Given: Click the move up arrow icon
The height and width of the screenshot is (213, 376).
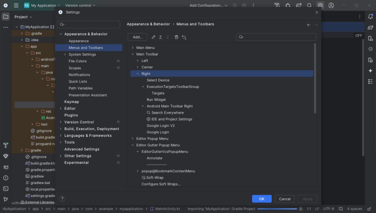Looking at the screenshot, I should pyautogui.click(x=160, y=37).
